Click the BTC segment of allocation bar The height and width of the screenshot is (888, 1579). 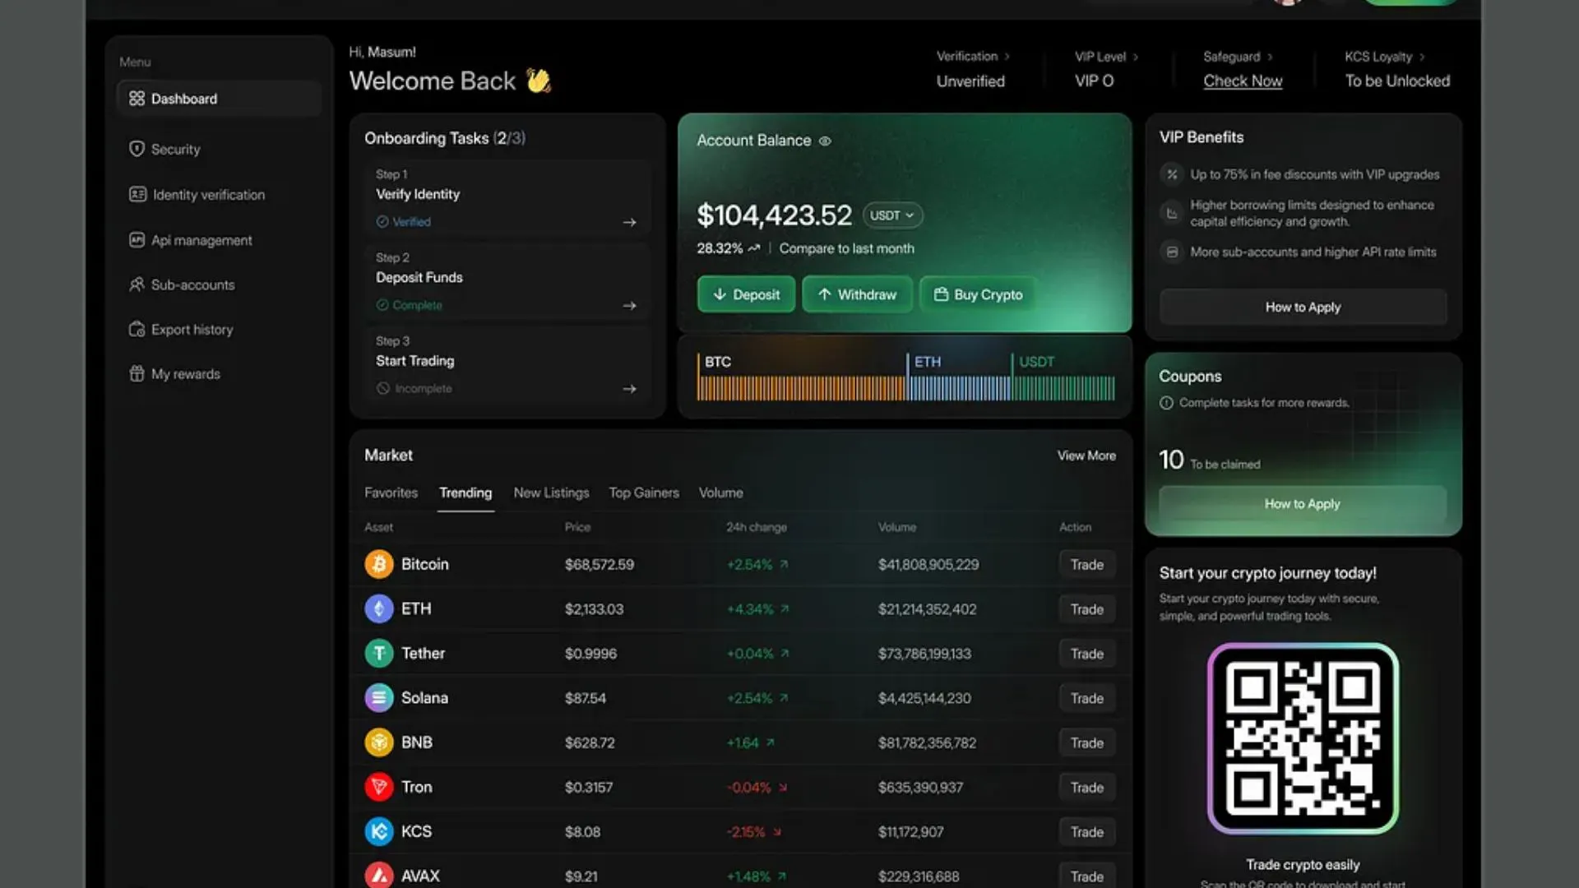click(x=801, y=388)
